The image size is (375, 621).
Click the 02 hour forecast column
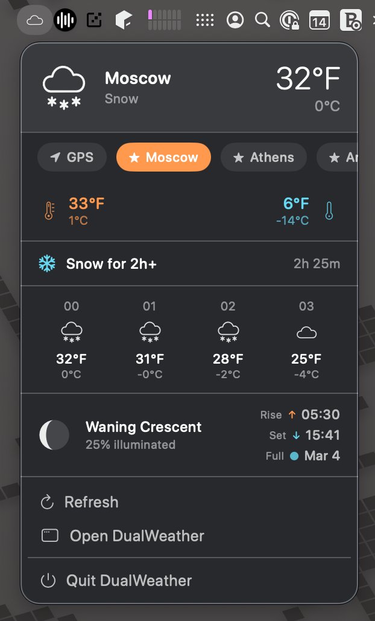click(228, 341)
